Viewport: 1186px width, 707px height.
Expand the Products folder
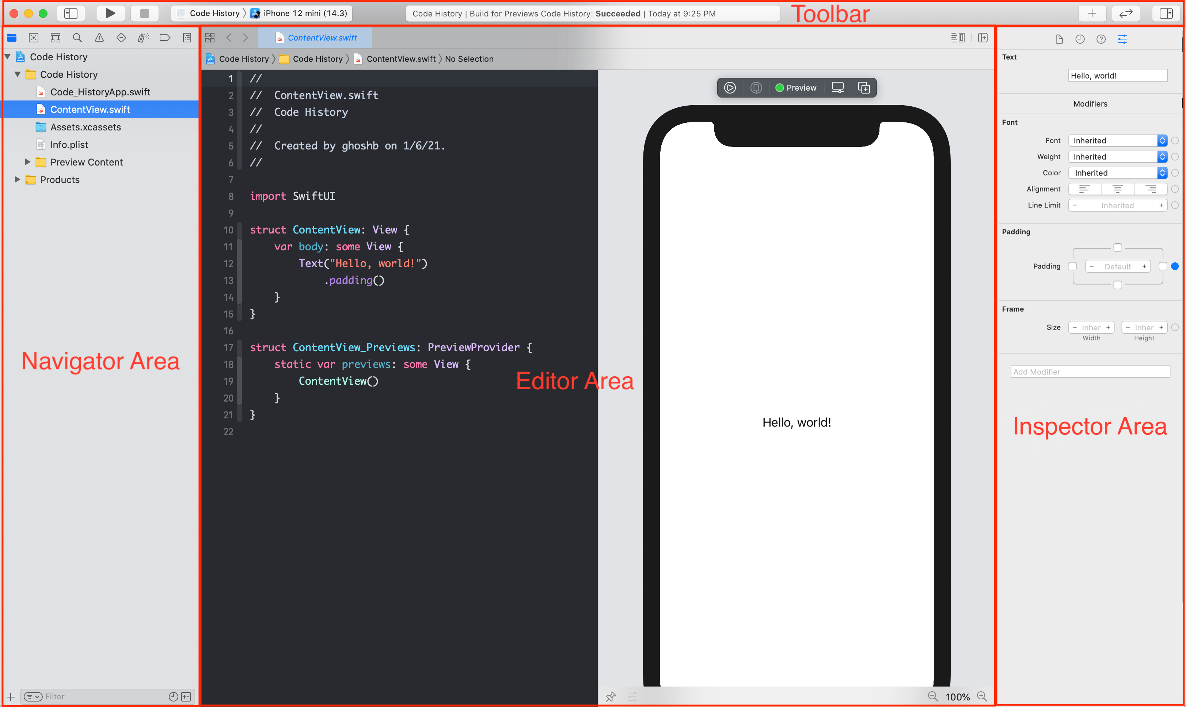click(x=18, y=180)
